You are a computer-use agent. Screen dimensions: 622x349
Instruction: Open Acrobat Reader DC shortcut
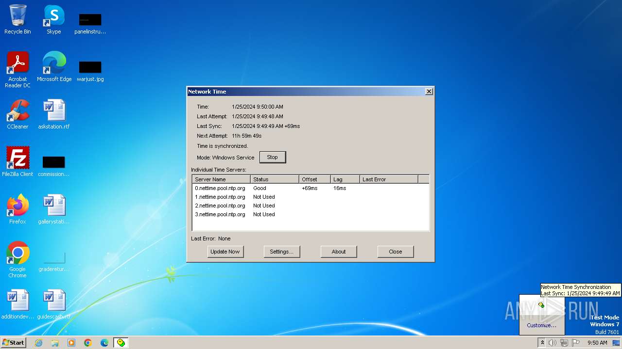17,70
